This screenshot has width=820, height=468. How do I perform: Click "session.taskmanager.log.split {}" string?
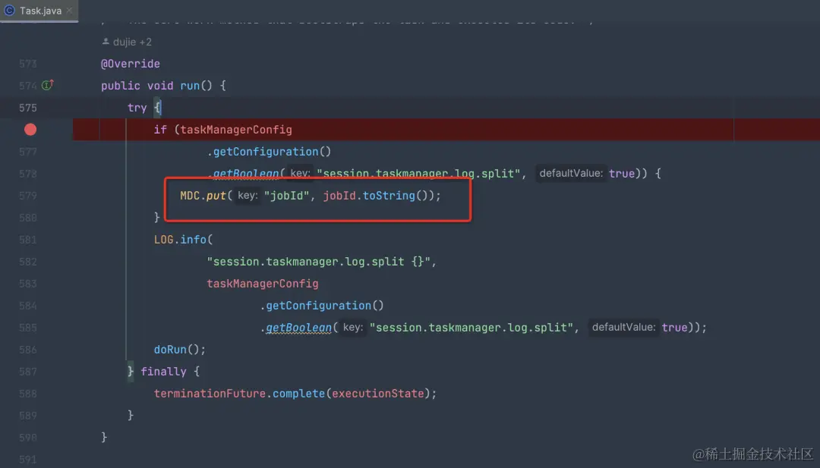pyautogui.click(x=318, y=261)
